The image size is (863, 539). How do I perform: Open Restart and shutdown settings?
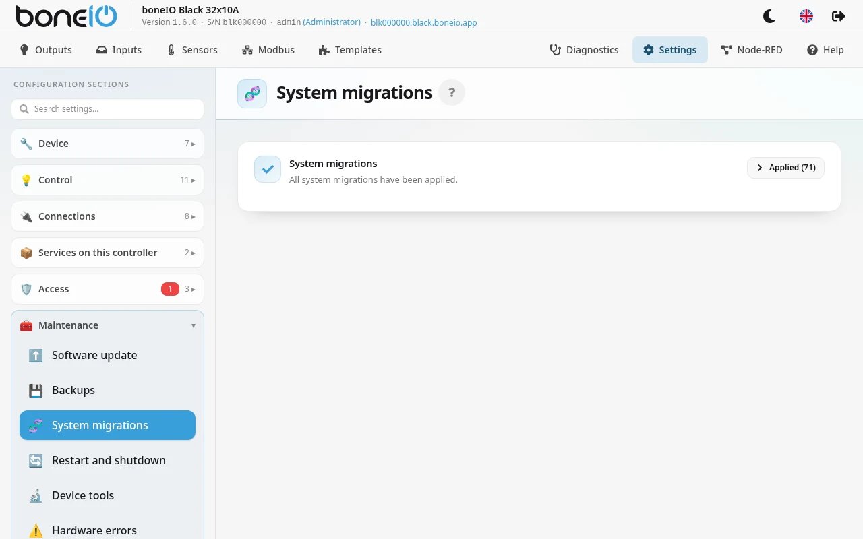[108, 460]
